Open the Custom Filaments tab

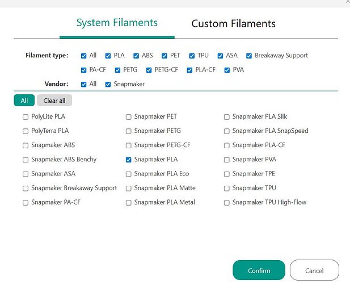pyautogui.click(x=233, y=24)
